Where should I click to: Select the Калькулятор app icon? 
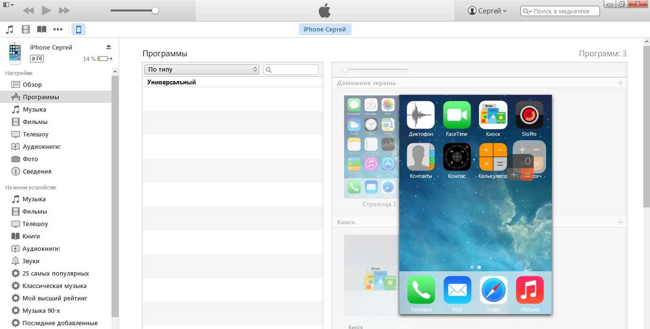tap(493, 157)
